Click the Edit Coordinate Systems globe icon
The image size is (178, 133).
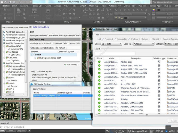[x=31, y=48]
